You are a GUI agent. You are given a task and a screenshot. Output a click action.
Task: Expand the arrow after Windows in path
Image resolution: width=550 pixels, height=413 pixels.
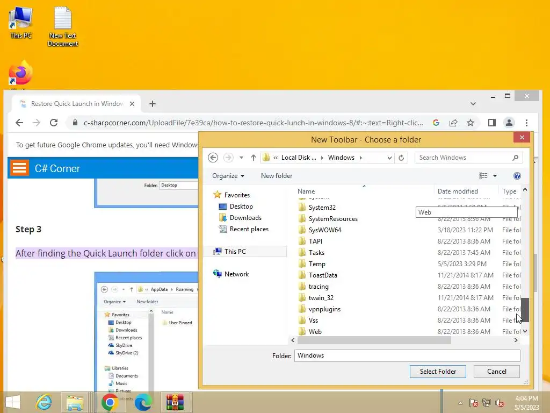click(360, 158)
